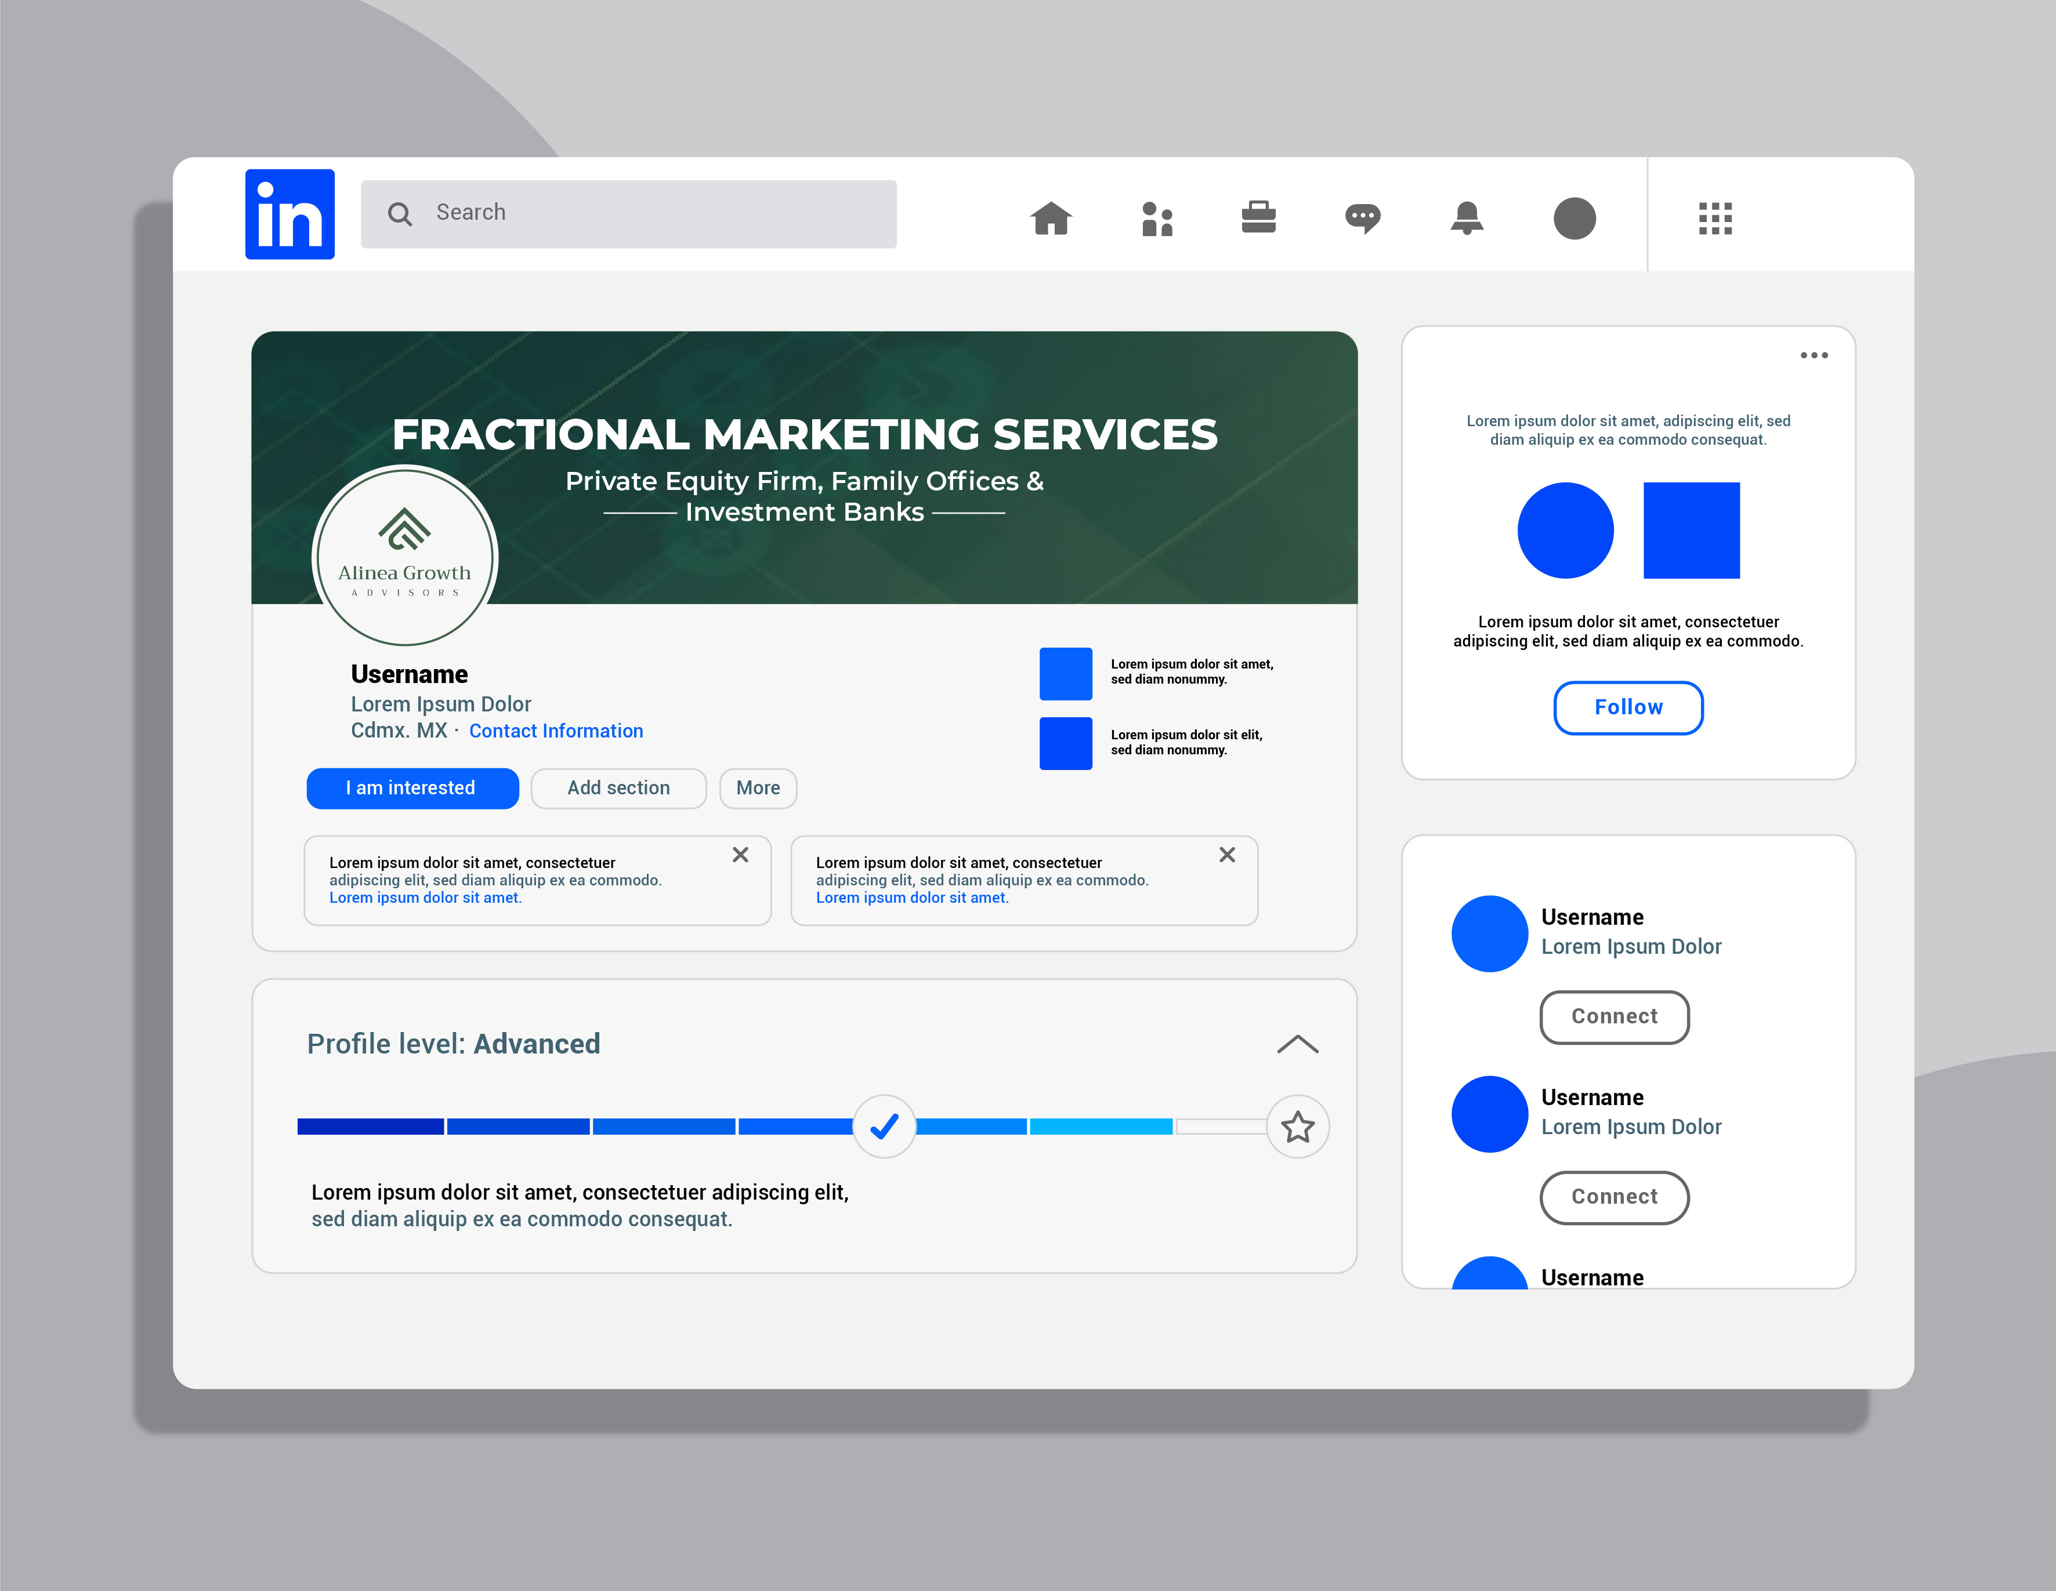Click Connect for first suggested Username
Viewport: 2056px width, 1591px height.
pos(1615,1017)
